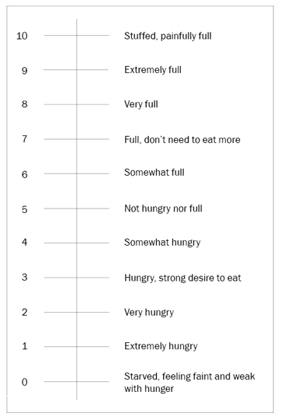
Task: Select the number 4 scale label
Action: click(x=24, y=242)
